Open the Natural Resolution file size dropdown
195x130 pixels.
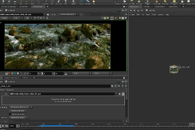[19, 118]
